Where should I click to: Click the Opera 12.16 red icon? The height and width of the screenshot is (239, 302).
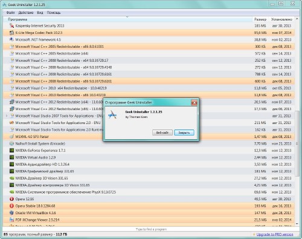pyautogui.click(x=11, y=199)
